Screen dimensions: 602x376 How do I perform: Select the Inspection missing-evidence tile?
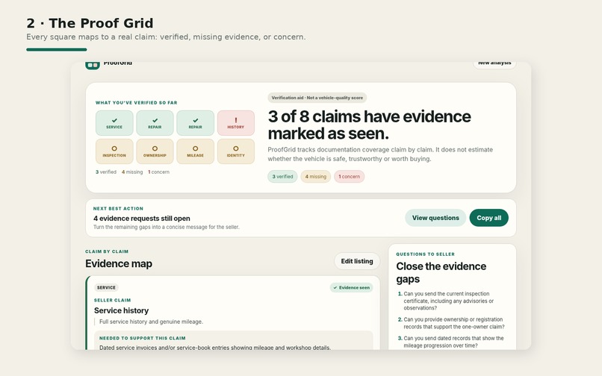[114, 151]
